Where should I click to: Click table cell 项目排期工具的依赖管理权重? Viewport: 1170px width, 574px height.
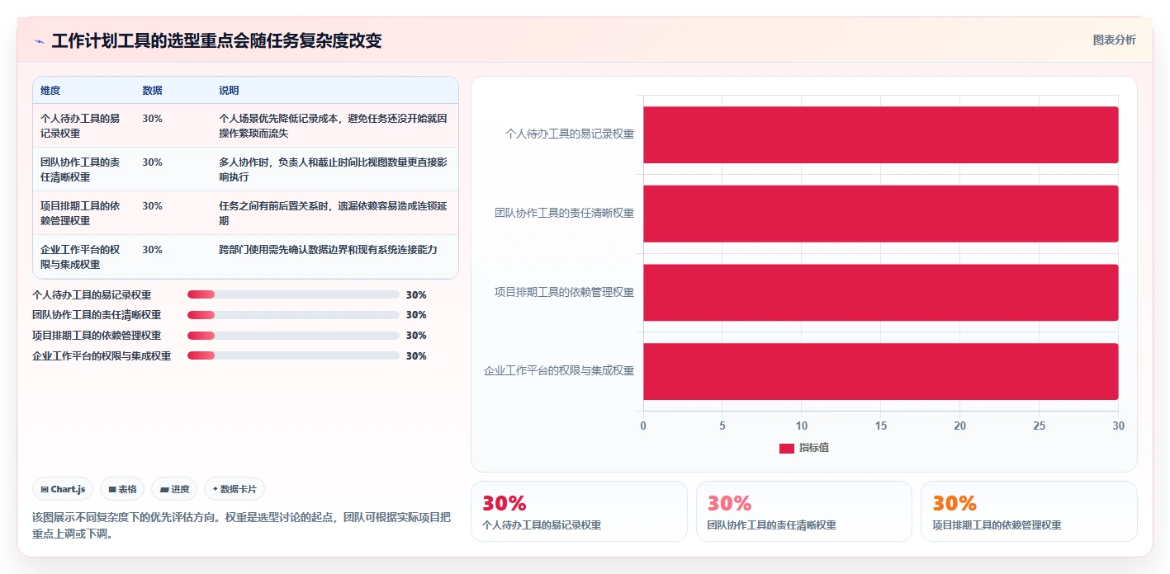(83, 213)
